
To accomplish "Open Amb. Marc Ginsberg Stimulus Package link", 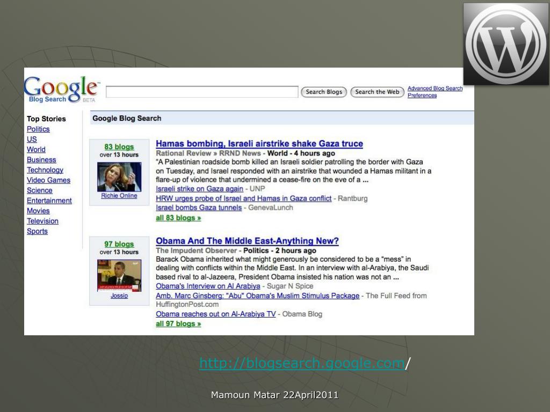I will point(257,296).
